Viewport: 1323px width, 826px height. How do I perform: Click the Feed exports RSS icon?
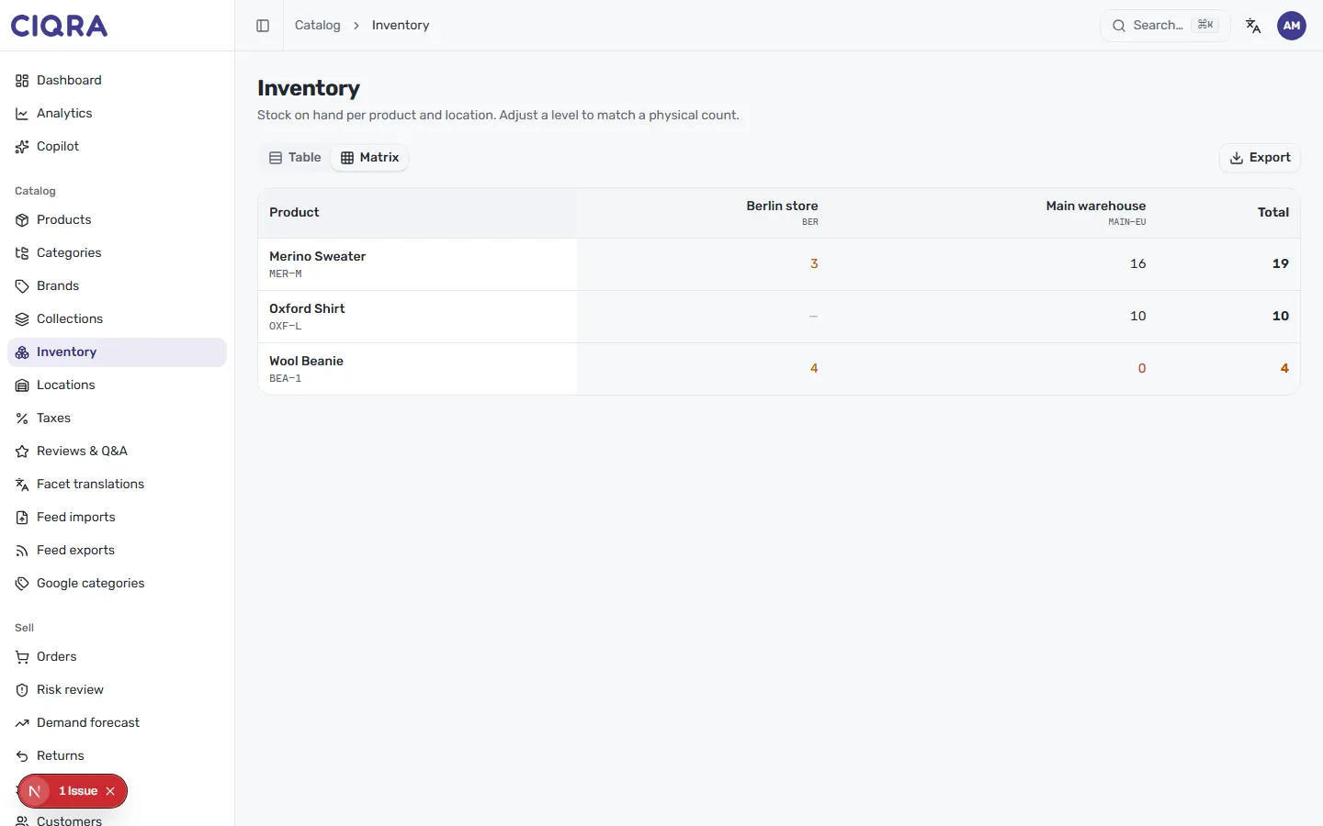tap(22, 551)
